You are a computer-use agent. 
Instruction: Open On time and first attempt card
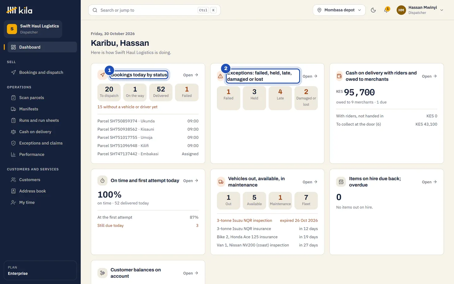[191, 180]
